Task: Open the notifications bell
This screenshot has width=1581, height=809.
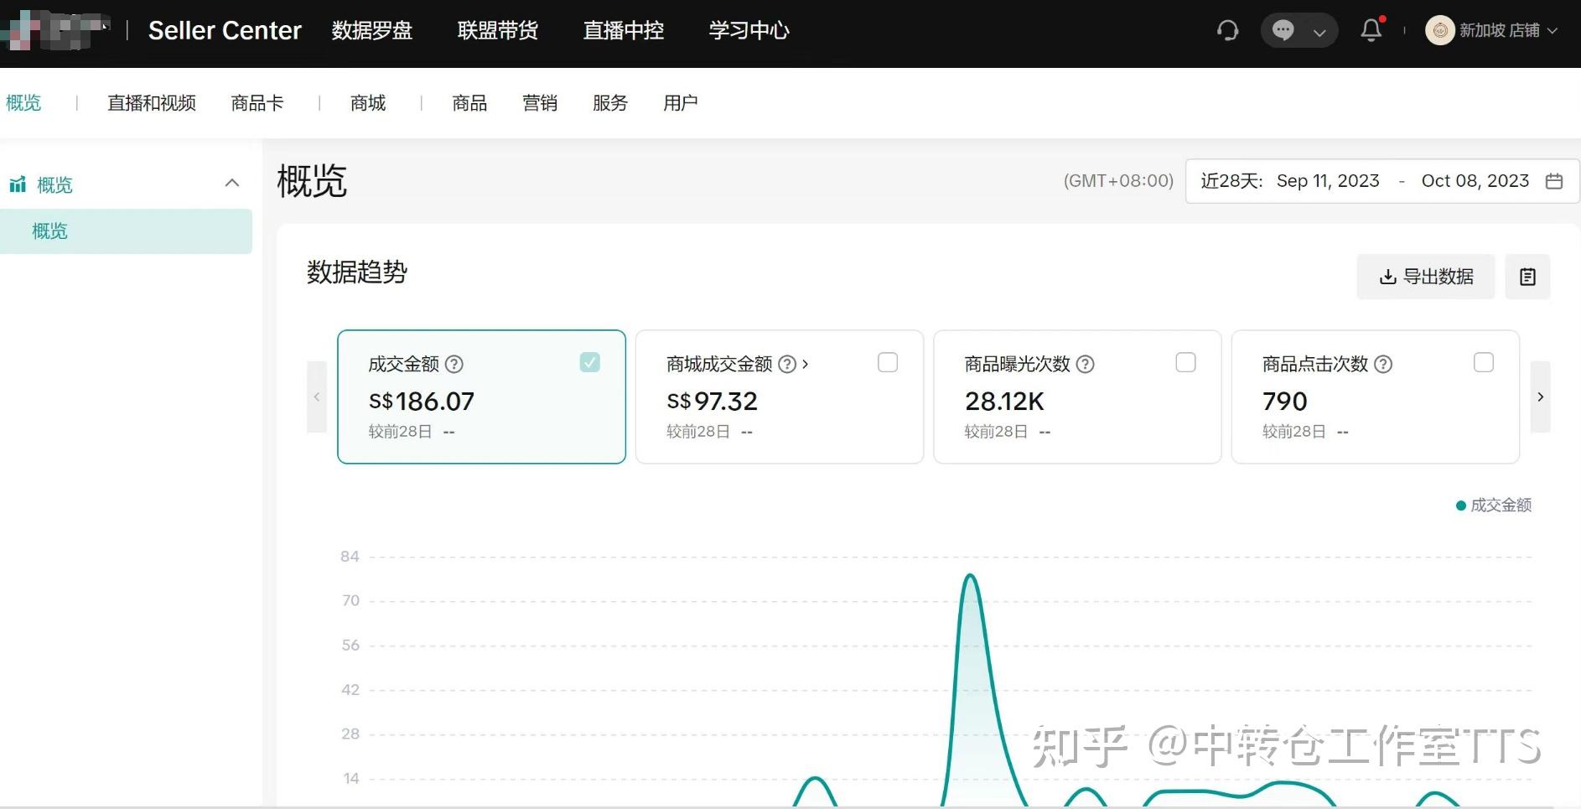Action: 1371,30
